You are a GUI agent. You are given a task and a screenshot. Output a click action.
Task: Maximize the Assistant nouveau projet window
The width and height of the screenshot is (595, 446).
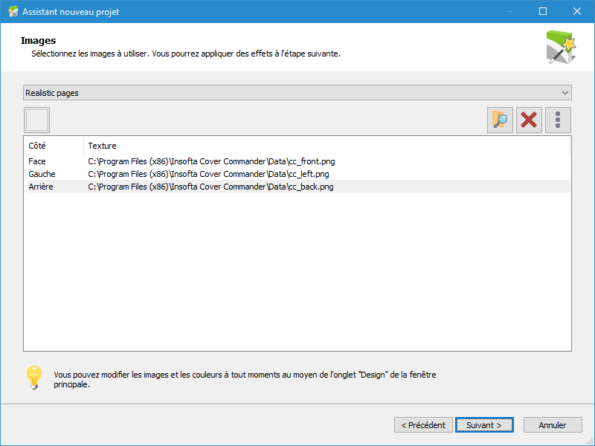pos(543,11)
